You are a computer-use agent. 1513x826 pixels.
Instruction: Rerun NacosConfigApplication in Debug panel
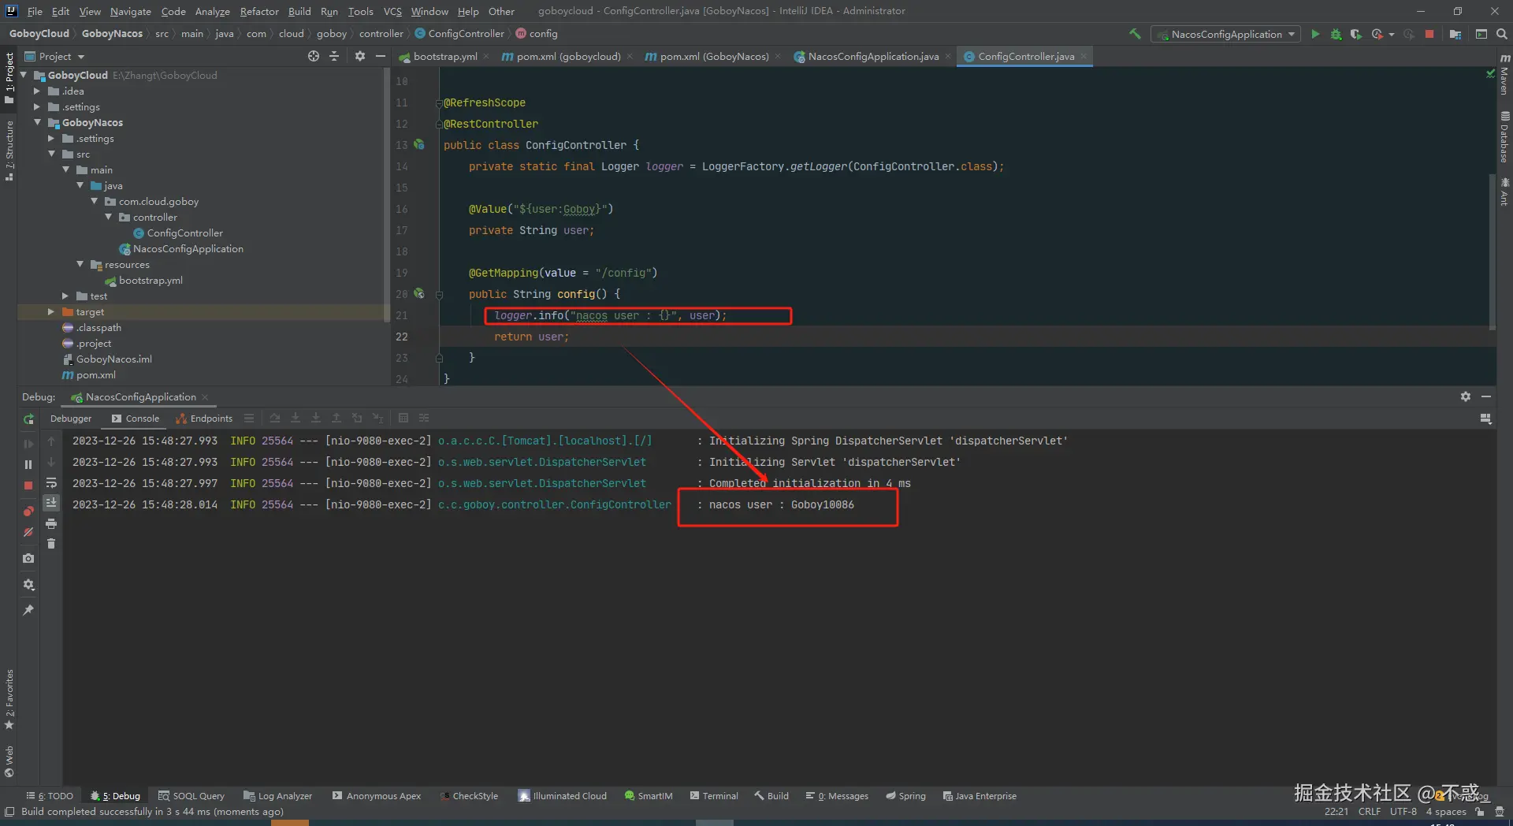[x=28, y=419]
